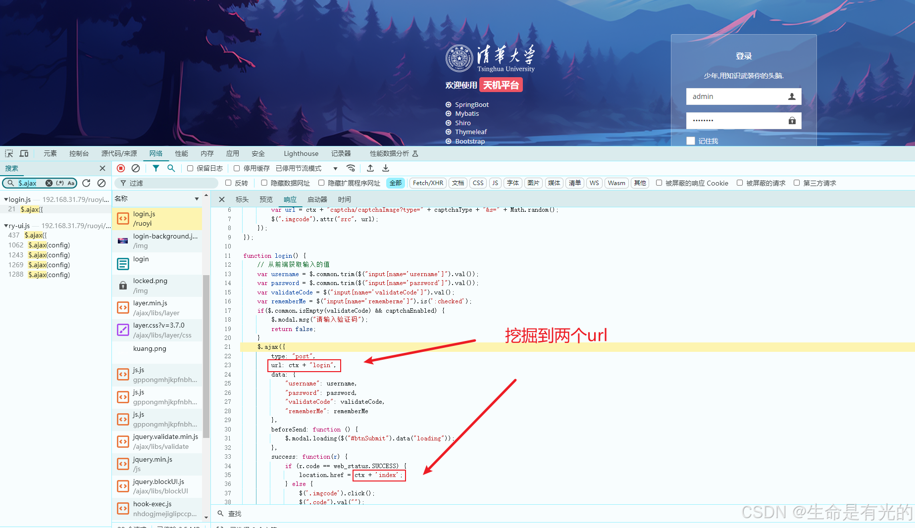Open the throttling mode dropdown
The image size is (915, 528).
coord(335,168)
